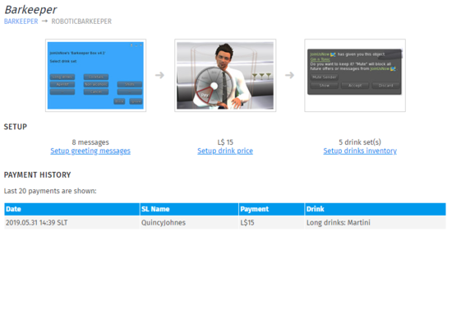Click the SL Name column header
Image resolution: width=452 pixels, height=311 pixels.
189,209
